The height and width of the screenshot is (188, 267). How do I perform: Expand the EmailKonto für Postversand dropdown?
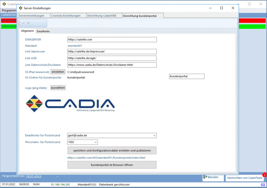[x=154, y=136]
